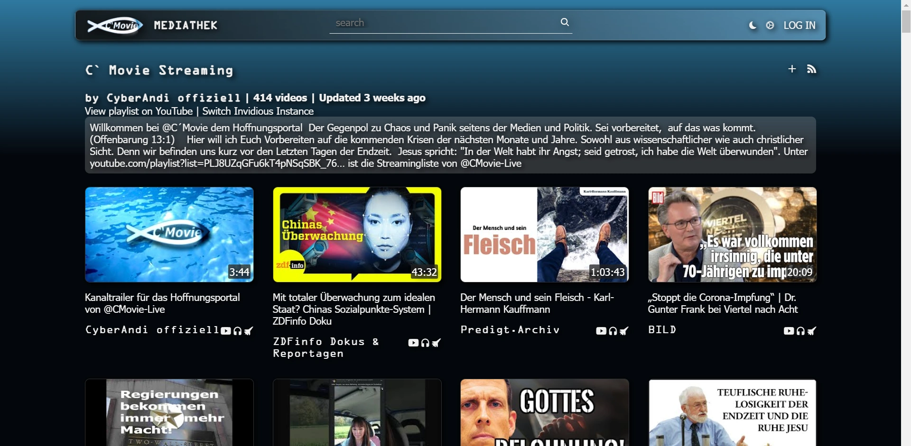Viewport: 911px width, 446px height.
Task: Open the CyberAndi offiziell channel under Kanaltrailer
Action: [x=152, y=330]
